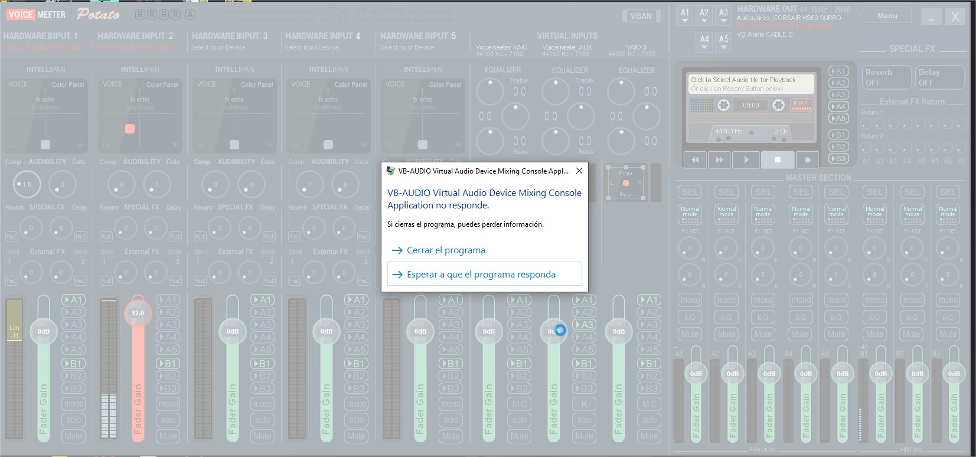This screenshot has width=976, height=457.
Task: Select input device for Hardware Input 5
Action: tap(407, 47)
